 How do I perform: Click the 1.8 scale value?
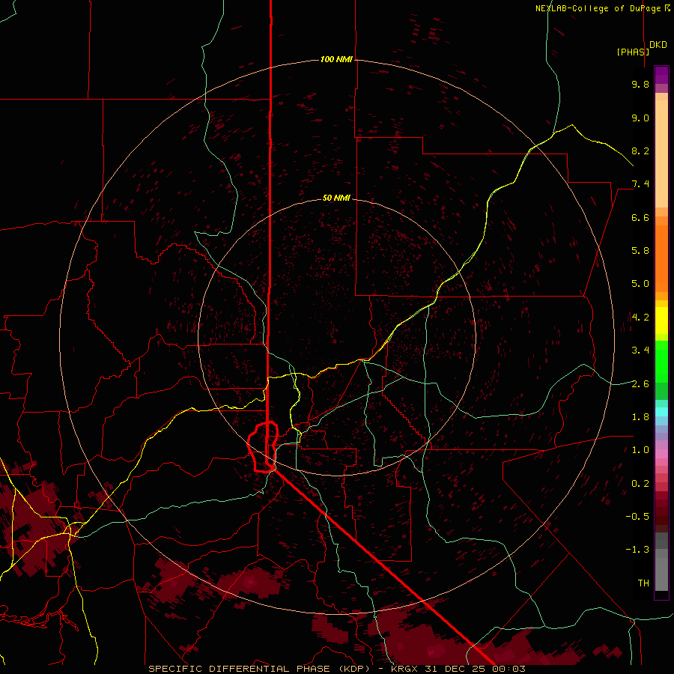click(x=640, y=417)
